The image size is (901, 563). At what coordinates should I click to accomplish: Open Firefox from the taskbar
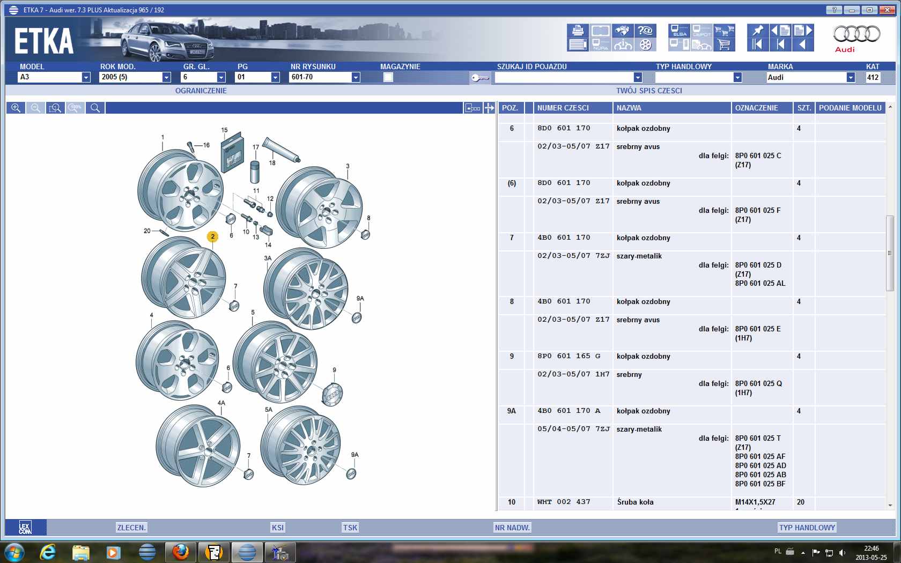pos(180,552)
